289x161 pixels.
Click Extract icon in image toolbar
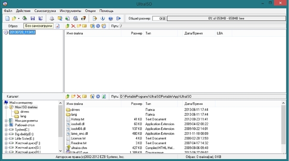point(92,26)
